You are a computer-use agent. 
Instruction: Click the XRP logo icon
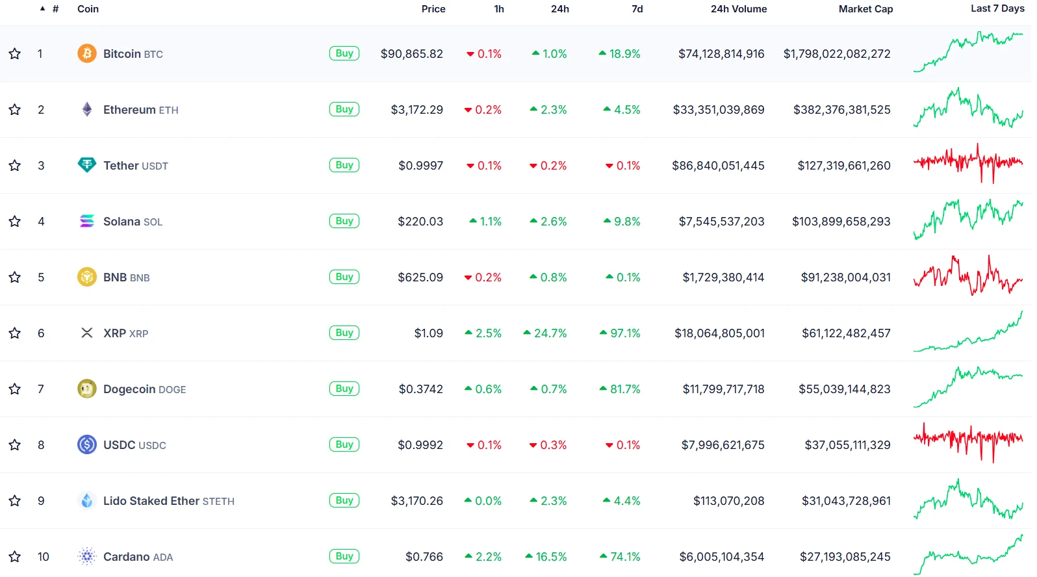coord(87,333)
